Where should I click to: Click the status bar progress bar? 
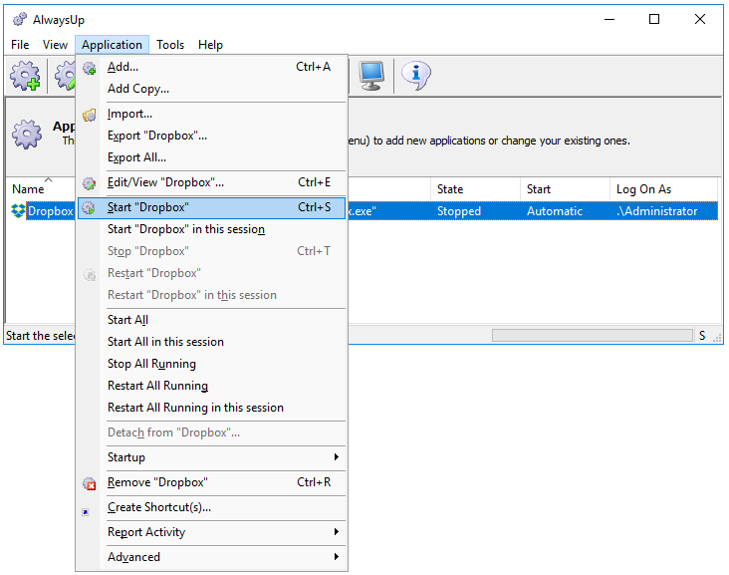593,336
